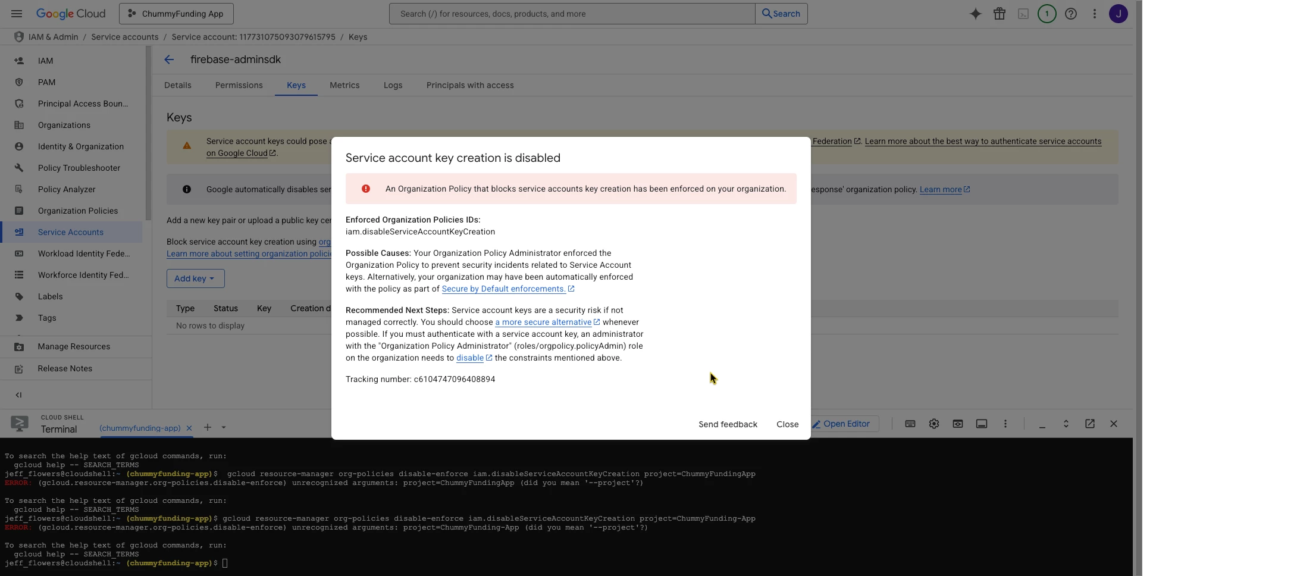Click the Status column header

point(225,308)
